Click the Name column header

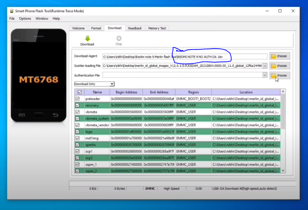[97, 92]
